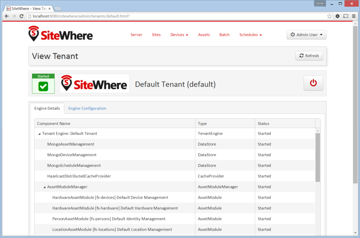Click the Default Tenant (default) title
Image resolution: width=360 pixels, height=238 pixels.
[175, 84]
